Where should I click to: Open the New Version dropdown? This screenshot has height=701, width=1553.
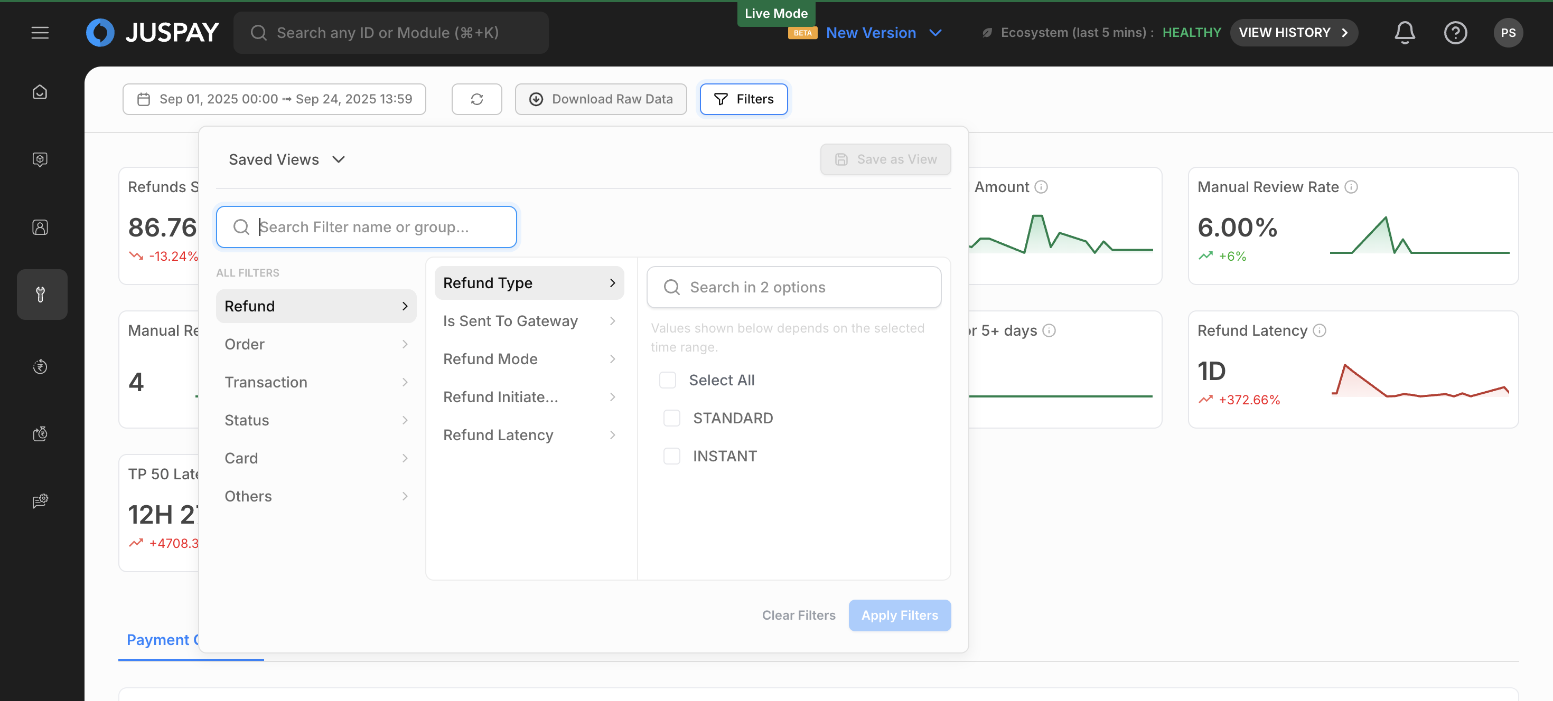tap(883, 33)
